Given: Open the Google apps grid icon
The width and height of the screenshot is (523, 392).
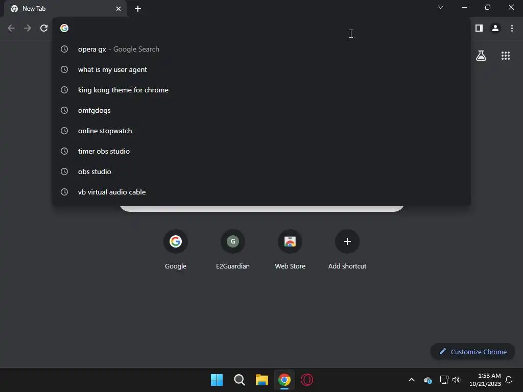Looking at the screenshot, I should pyautogui.click(x=506, y=56).
